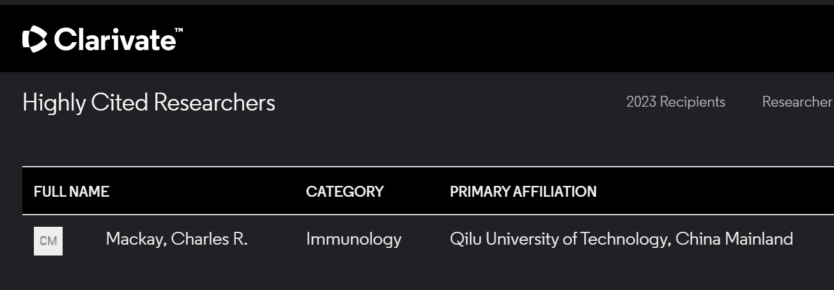Sort by PRIMARY AFFILIATION column header
The width and height of the screenshot is (834, 290).
(523, 192)
